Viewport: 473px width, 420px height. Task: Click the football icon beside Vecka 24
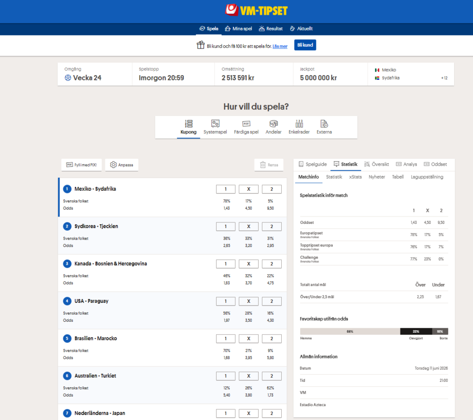tap(68, 78)
